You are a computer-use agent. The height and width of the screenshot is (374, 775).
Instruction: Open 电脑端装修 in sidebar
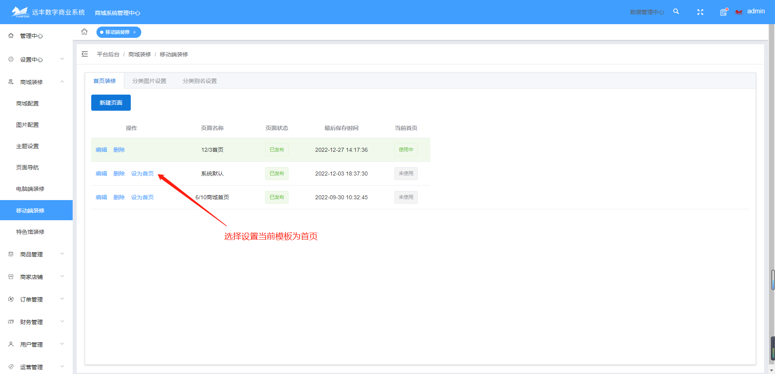pyautogui.click(x=30, y=189)
